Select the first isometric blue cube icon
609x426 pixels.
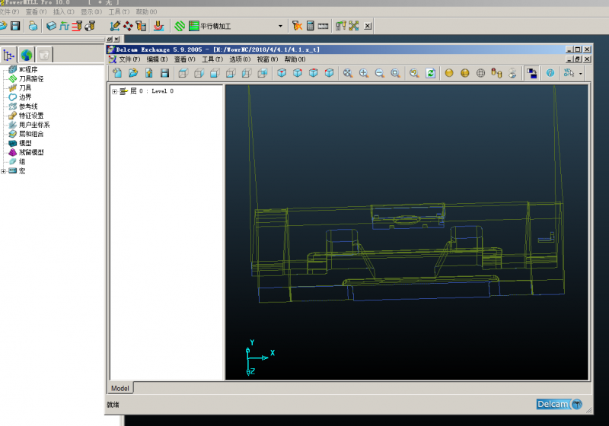pos(282,73)
